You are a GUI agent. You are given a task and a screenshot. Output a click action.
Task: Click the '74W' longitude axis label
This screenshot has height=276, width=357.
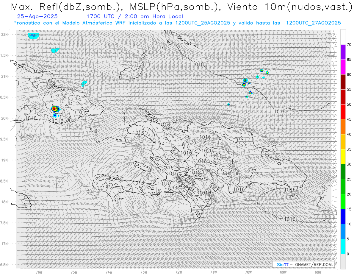click(109, 272)
